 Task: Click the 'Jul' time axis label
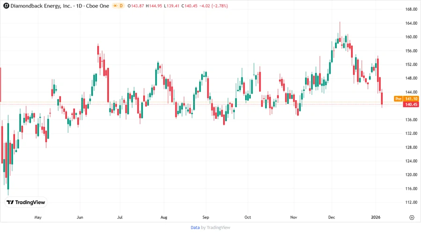pos(120,217)
